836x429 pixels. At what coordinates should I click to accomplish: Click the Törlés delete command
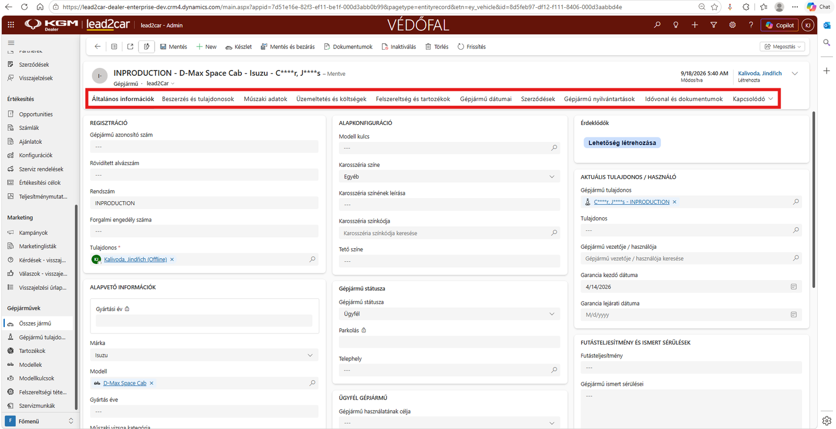(437, 47)
